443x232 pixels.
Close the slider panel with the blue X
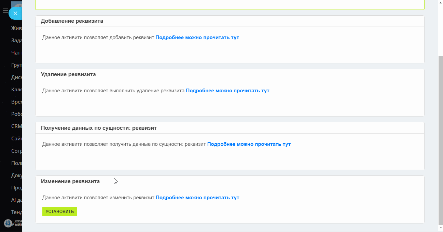[15, 13]
